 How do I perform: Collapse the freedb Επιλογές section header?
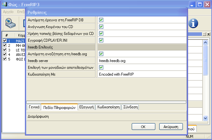106,47
